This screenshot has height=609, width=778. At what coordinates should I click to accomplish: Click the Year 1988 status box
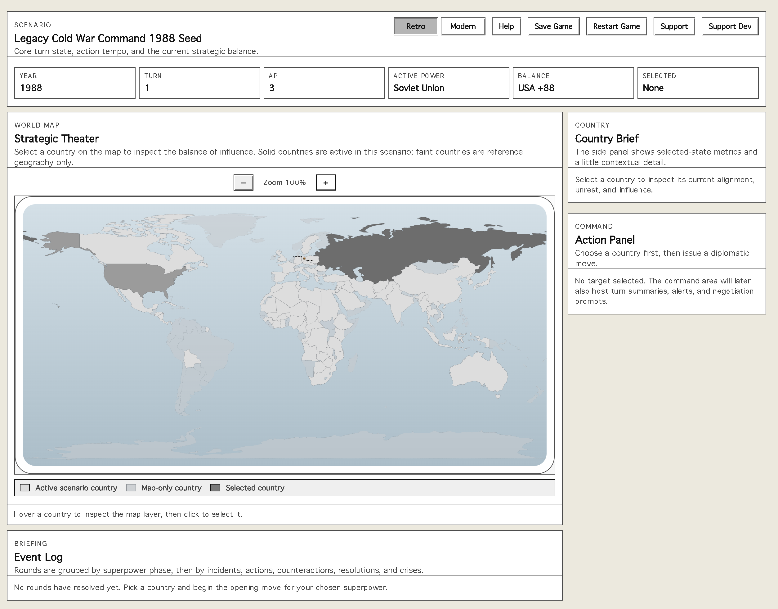(x=75, y=83)
